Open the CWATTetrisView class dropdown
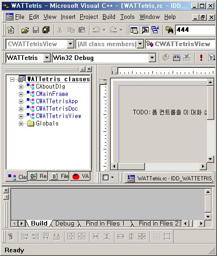 (71, 44)
